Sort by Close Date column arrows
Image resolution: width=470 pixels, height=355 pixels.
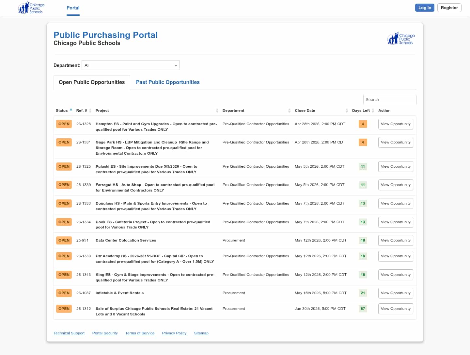pyautogui.click(x=347, y=111)
